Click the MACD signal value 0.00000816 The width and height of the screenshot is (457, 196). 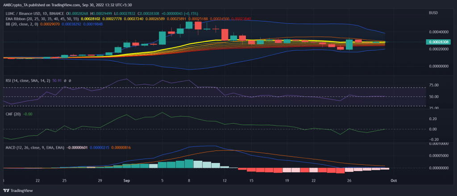[121, 148]
